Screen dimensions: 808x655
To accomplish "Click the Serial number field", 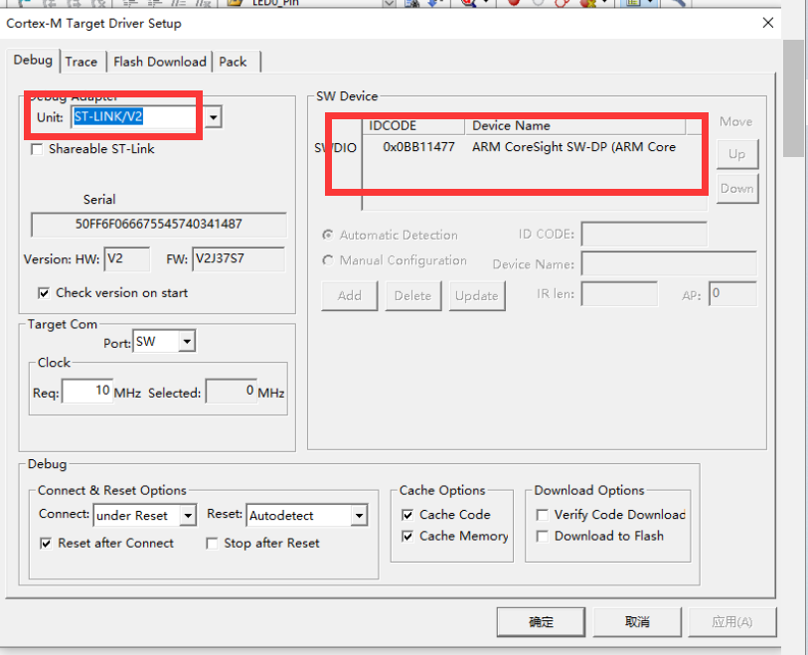I will pyautogui.click(x=159, y=225).
